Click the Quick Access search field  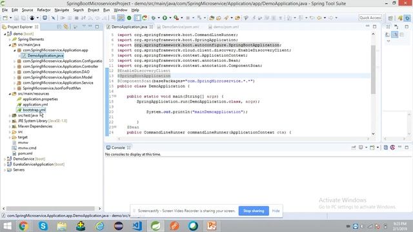click(x=370, y=17)
